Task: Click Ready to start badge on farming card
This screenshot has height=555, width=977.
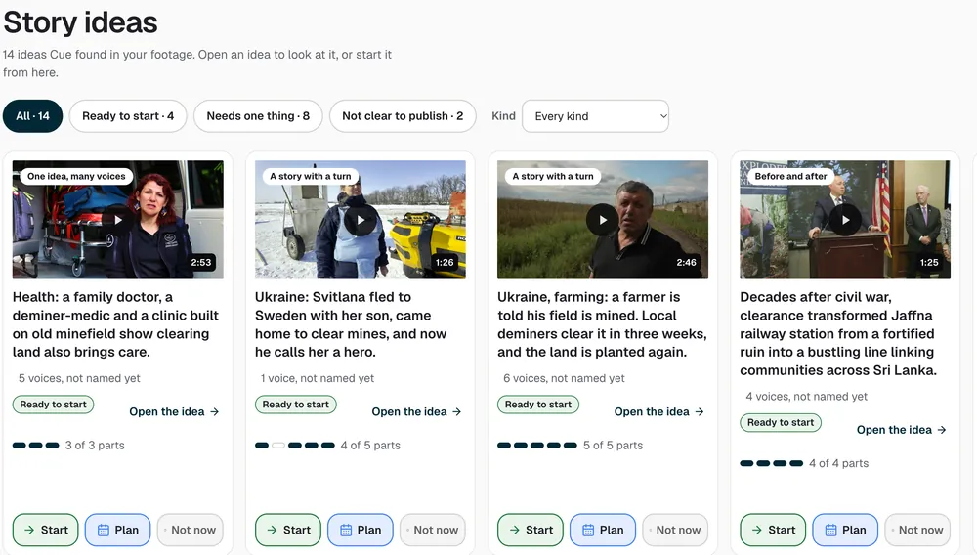Action: (537, 405)
